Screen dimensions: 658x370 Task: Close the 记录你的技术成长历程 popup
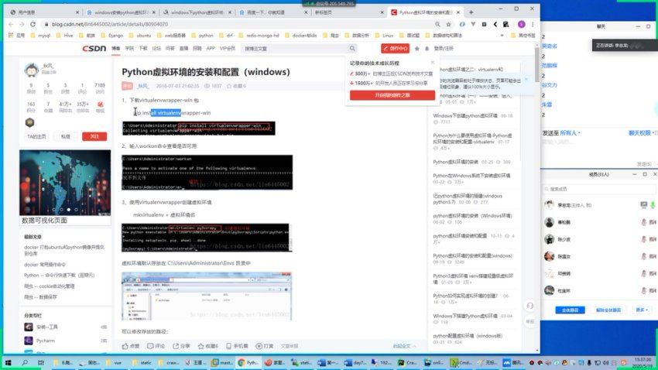tap(432, 63)
